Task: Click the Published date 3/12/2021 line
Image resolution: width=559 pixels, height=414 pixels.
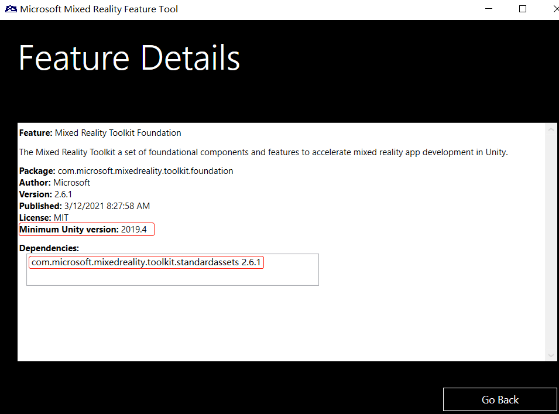Action: pos(84,206)
